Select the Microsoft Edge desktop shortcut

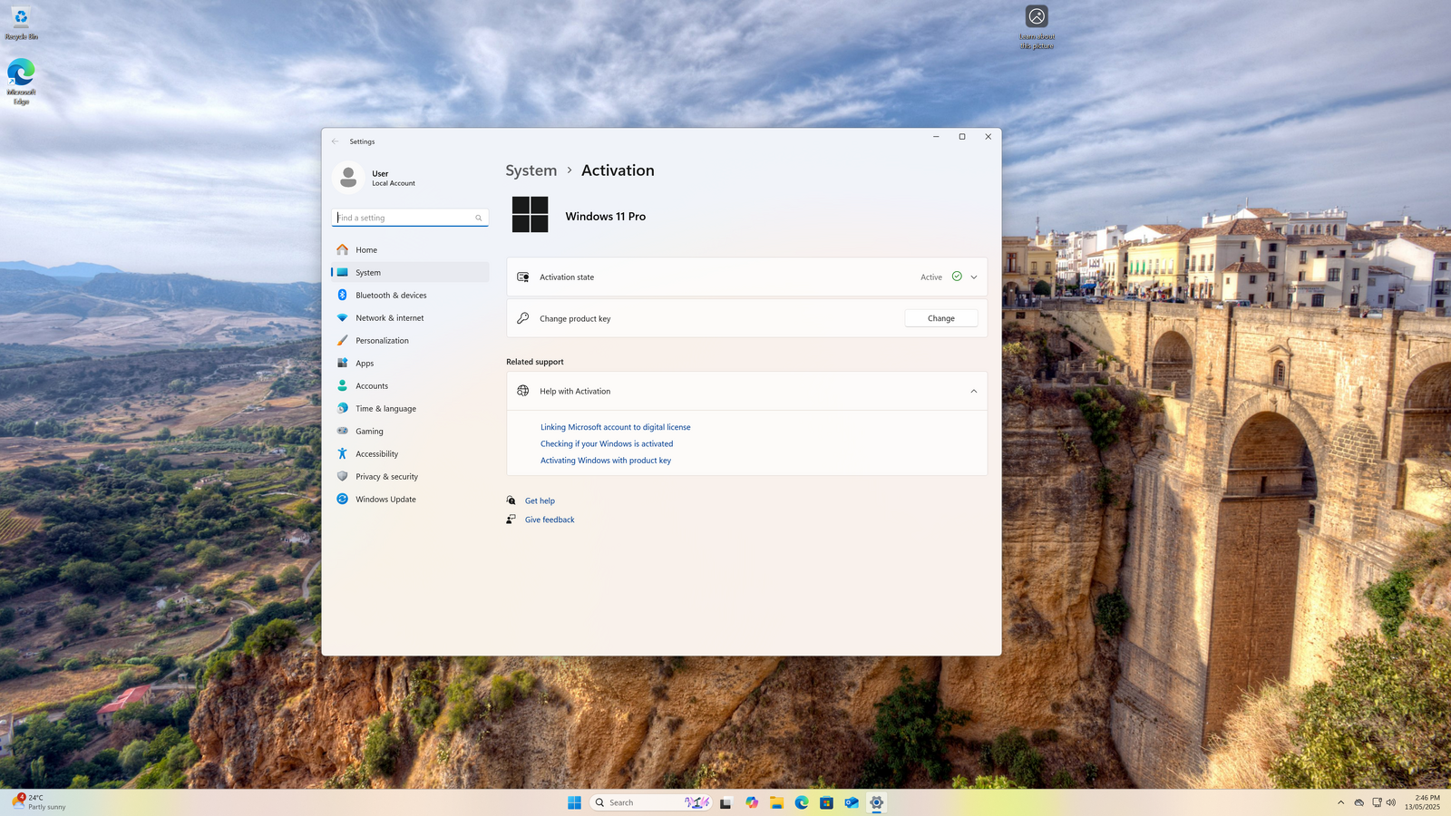tap(21, 82)
